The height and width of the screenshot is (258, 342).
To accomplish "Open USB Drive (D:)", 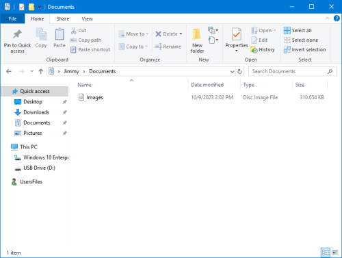I will coord(39,168).
